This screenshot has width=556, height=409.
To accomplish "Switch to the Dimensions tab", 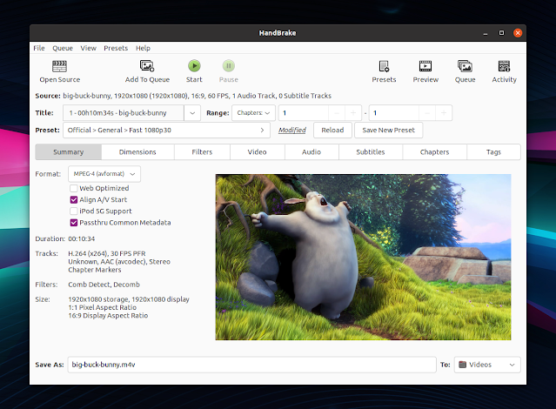I will pos(137,152).
